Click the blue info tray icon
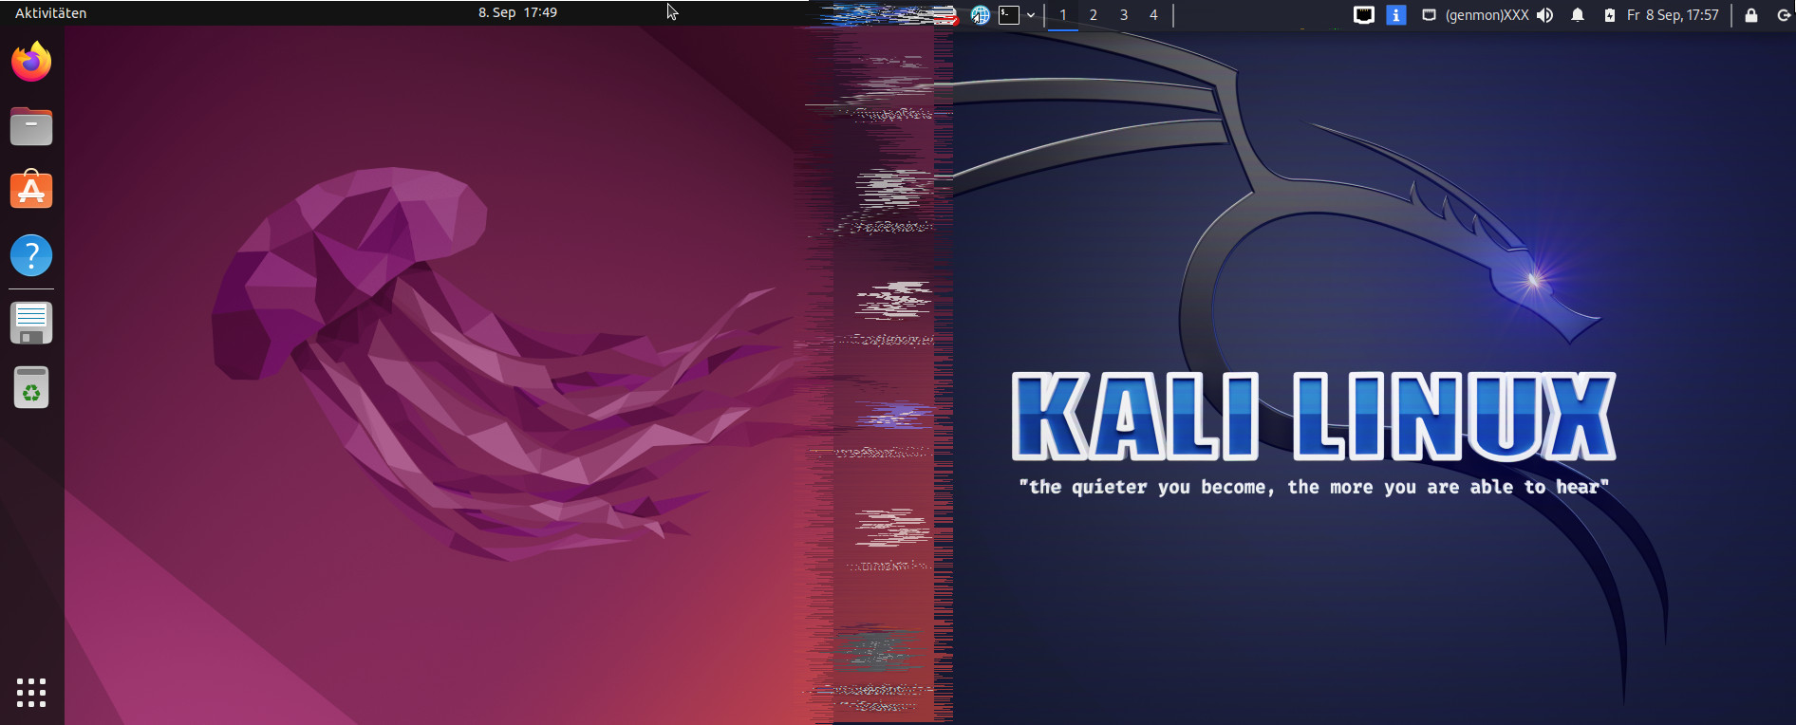The width and height of the screenshot is (1796, 725). click(1396, 15)
